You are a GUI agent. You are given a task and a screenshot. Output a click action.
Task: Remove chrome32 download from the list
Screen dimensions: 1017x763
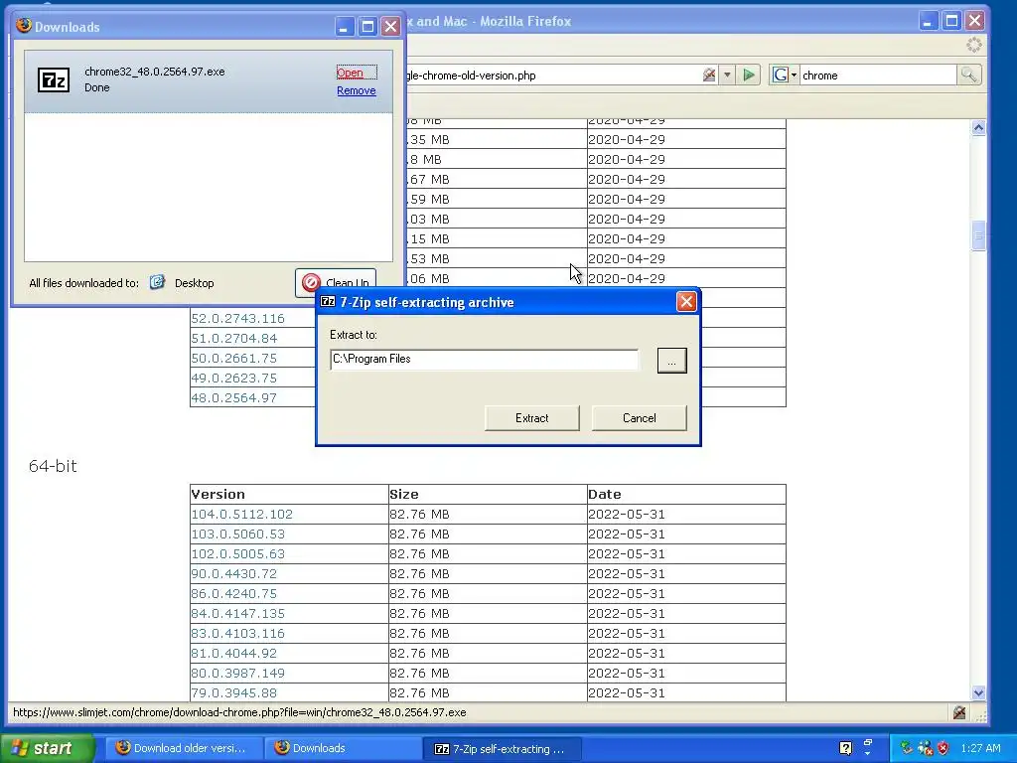pos(357,90)
